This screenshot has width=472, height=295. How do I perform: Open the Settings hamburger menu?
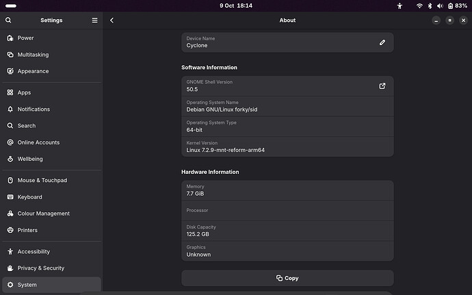pos(94,20)
